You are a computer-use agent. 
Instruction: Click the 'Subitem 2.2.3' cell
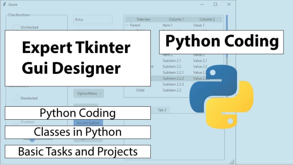tap(173, 84)
